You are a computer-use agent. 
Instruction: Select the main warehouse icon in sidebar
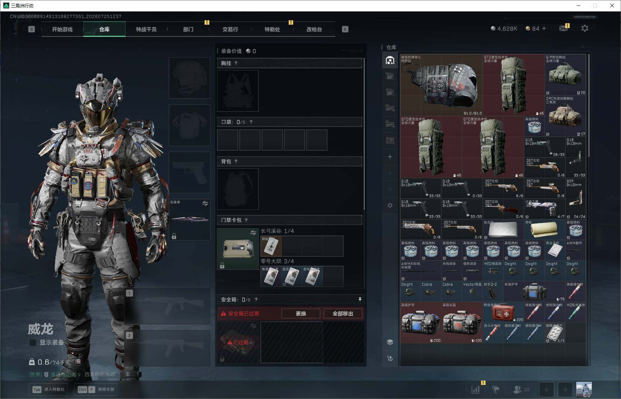[390, 60]
